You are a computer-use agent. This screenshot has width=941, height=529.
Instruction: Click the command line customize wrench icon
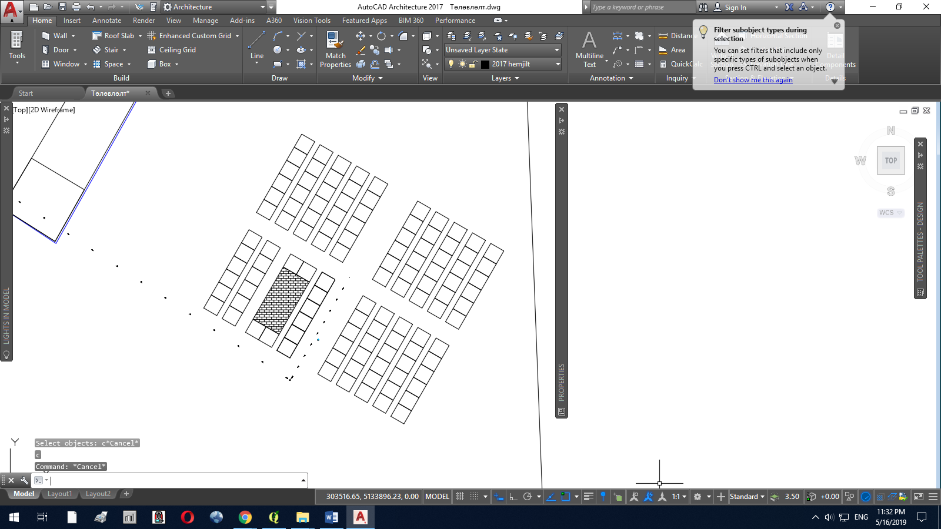pyautogui.click(x=24, y=480)
